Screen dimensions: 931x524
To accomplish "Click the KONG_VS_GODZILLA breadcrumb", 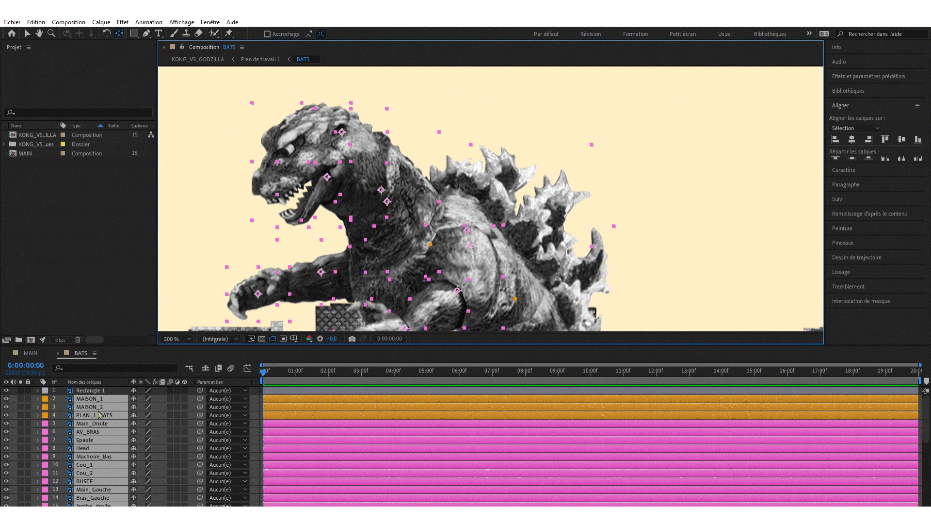I will [197, 59].
